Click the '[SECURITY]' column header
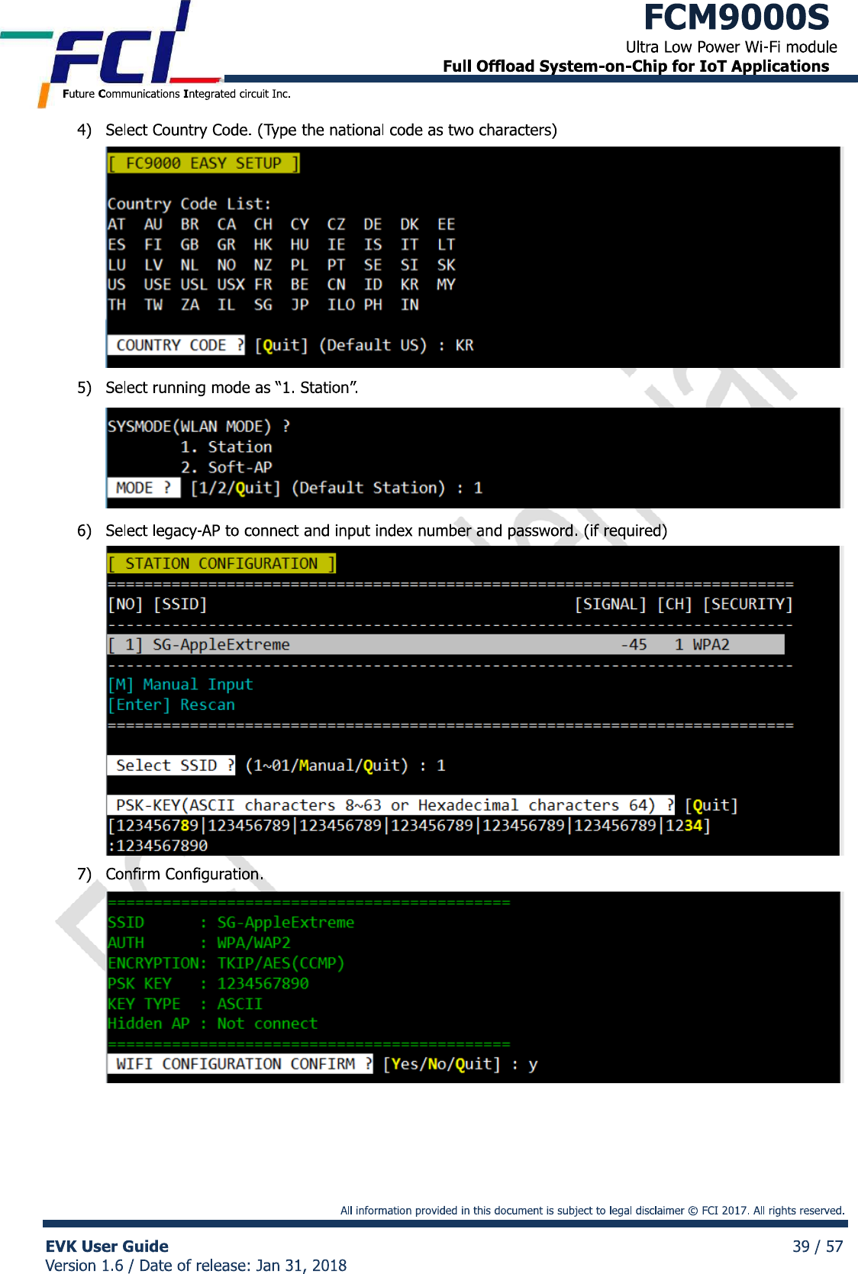 [x=748, y=605]
